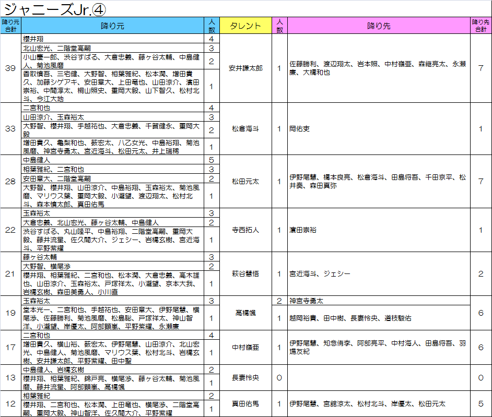Select the cell containing 中島健人 alone
This screenshot has width=492, height=417.
point(113,160)
